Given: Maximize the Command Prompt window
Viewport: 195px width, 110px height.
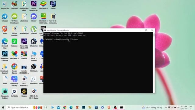Looking at the screenshot, I should click(146, 30).
